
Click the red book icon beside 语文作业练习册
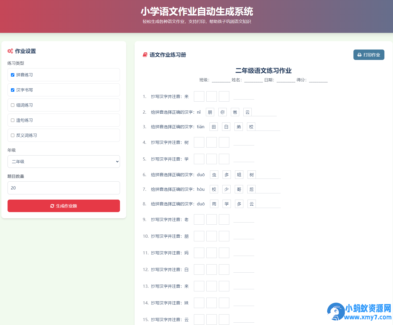pos(145,55)
